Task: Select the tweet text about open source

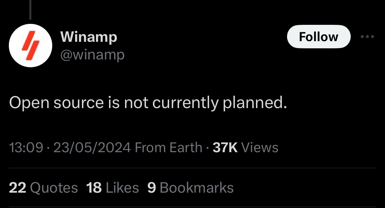Action: point(148,103)
